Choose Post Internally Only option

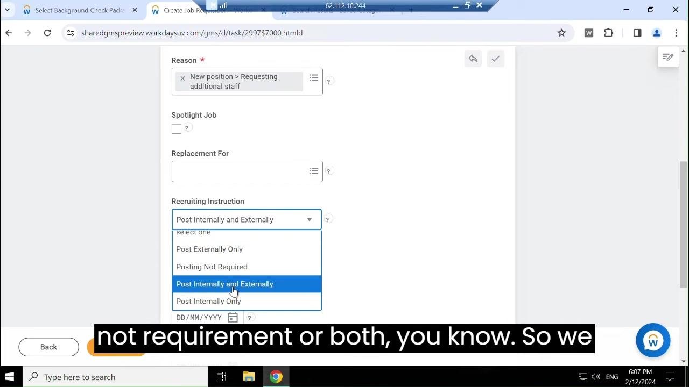[247, 301]
